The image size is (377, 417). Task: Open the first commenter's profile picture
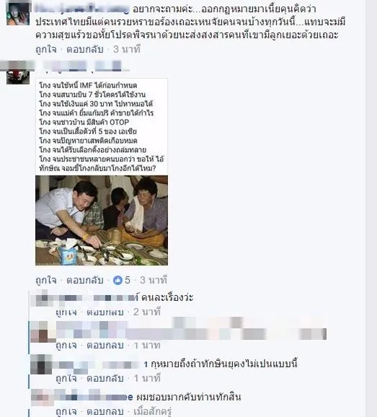click(x=18, y=14)
